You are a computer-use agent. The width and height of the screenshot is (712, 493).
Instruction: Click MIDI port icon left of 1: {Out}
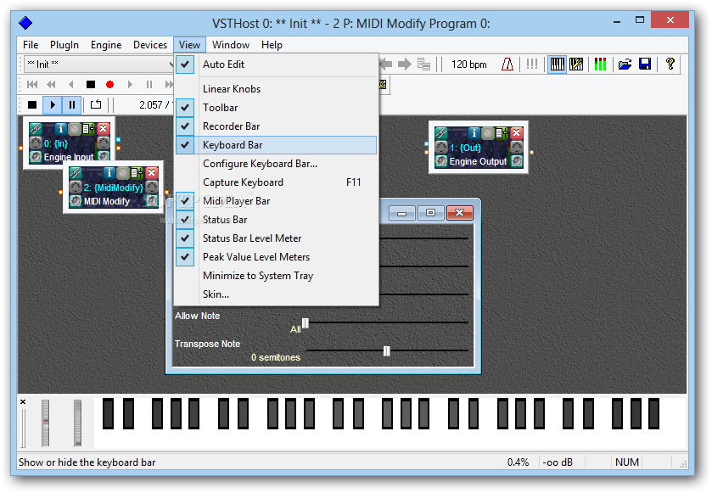(441, 148)
